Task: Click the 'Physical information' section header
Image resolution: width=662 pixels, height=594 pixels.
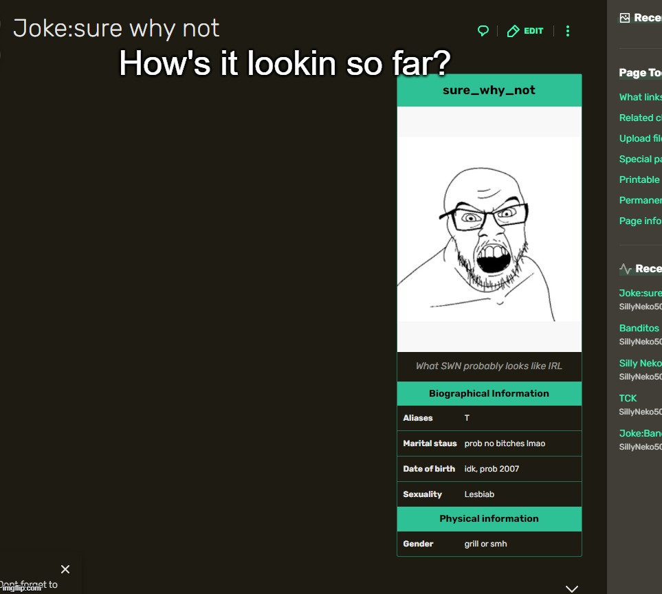Action: pos(489,519)
